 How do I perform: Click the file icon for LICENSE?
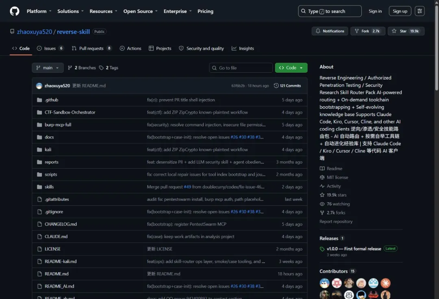[39, 249]
